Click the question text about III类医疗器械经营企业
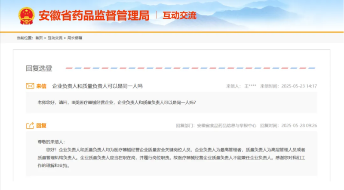Screen dimensions: 344x190 [117, 103]
